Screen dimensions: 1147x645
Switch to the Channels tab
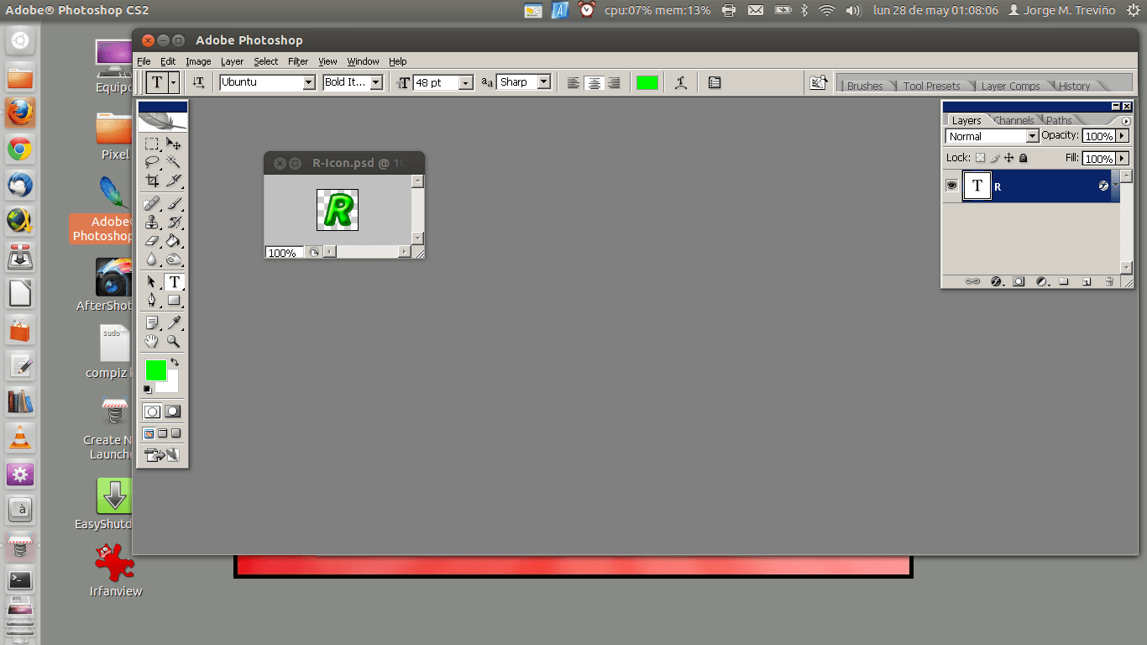[1013, 120]
